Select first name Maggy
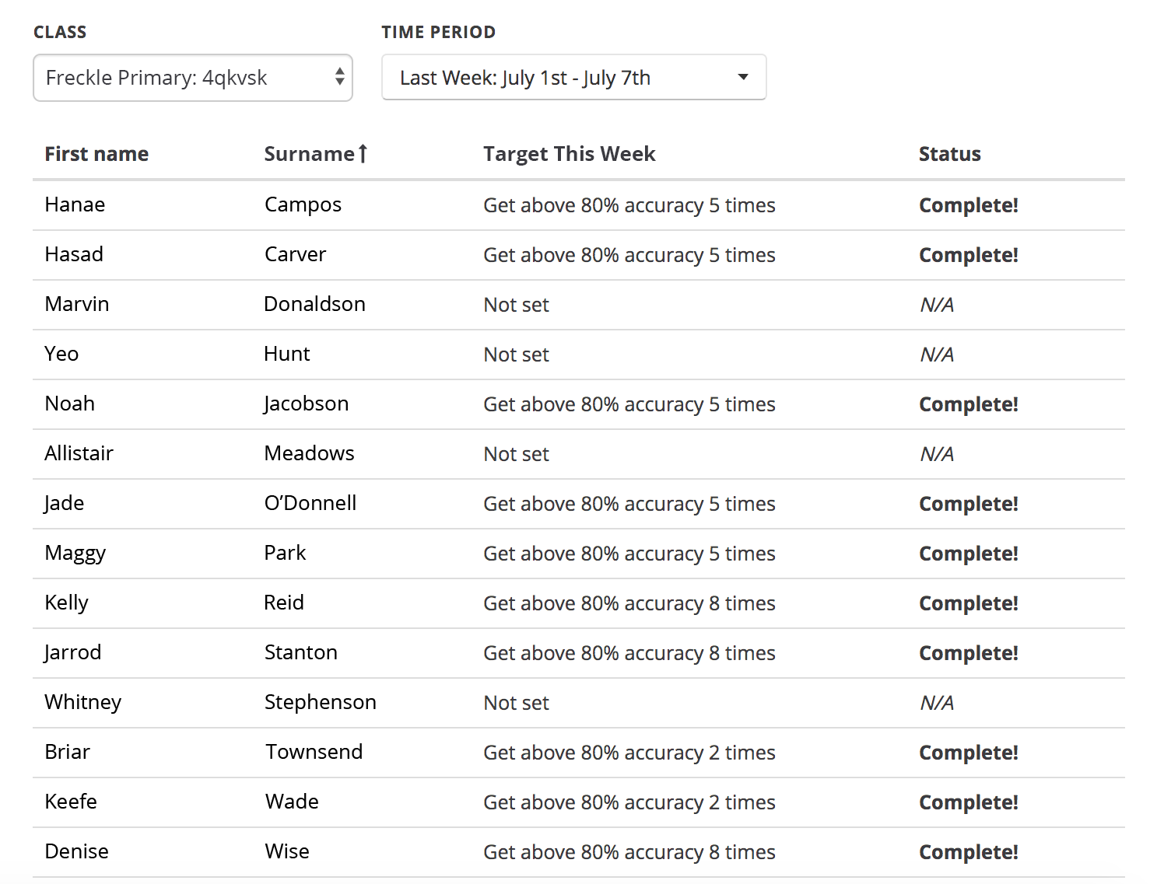This screenshot has width=1164, height=884. point(75,554)
